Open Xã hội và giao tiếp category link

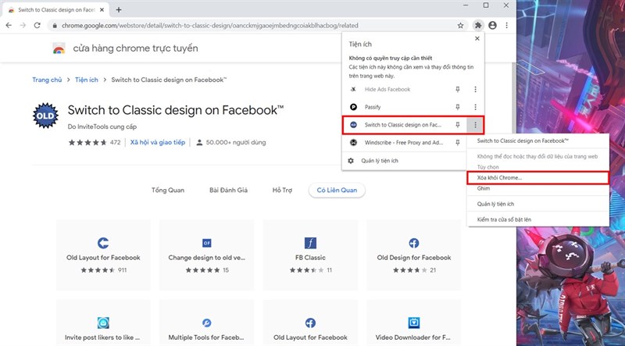click(x=158, y=142)
